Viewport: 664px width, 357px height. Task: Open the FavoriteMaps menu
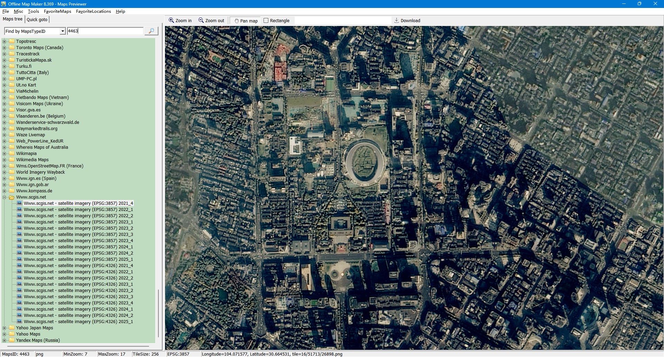pos(57,11)
